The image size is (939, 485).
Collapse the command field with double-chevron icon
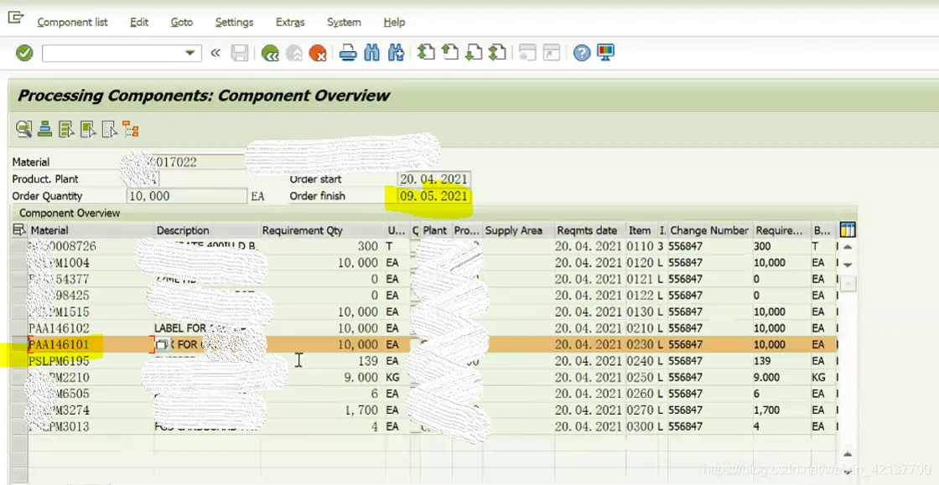(x=215, y=54)
